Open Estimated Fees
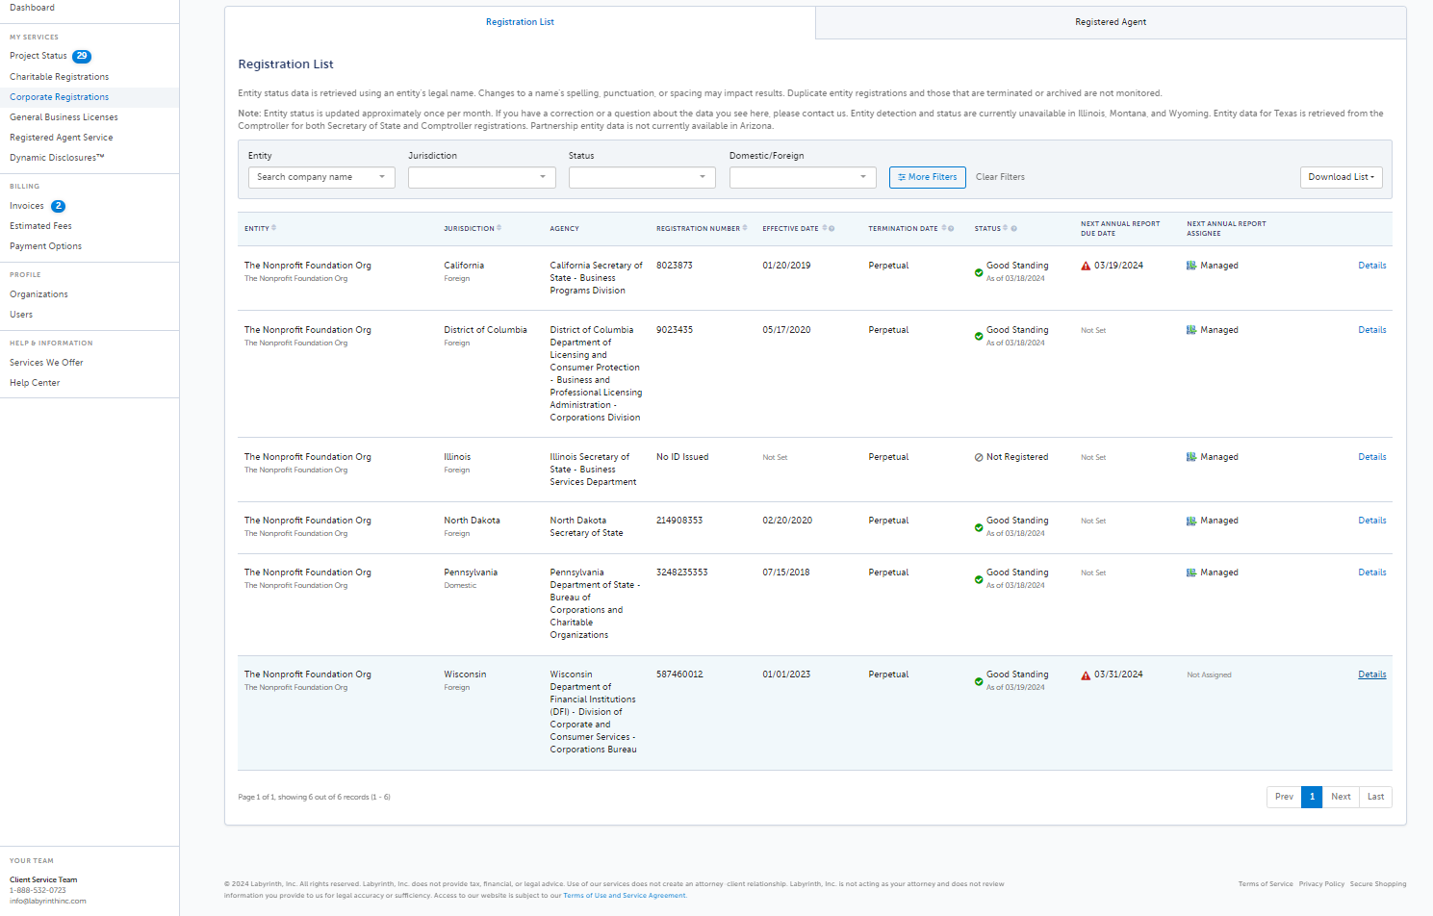Image resolution: width=1433 pixels, height=916 pixels. coord(40,226)
